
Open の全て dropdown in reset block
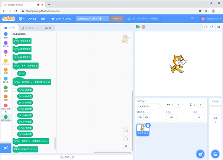[x=26, y=141]
